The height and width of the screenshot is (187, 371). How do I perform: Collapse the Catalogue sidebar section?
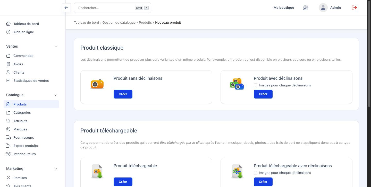click(x=56, y=95)
